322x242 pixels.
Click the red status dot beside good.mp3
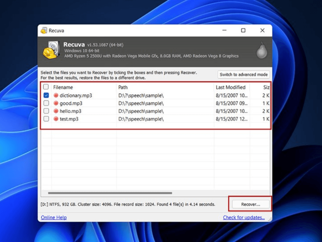[56, 103]
